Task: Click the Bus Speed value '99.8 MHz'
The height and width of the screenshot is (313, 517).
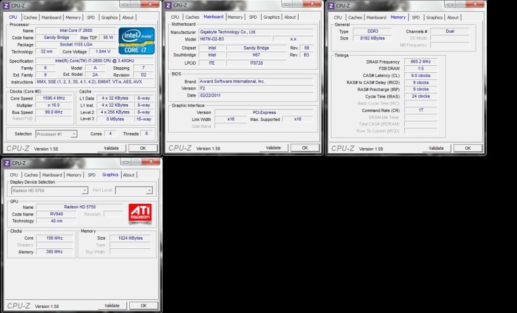Action: pyautogui.click(x=54, y=112)
